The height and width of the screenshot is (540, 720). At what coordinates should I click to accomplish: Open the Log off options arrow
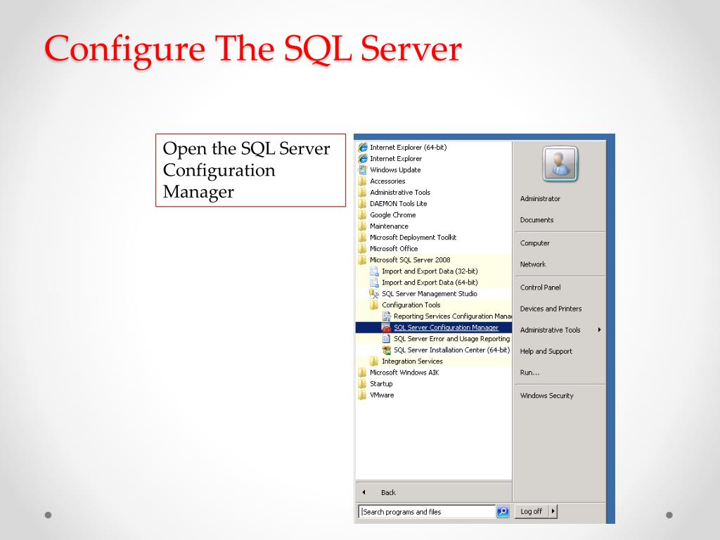click(x=553, y=511)
